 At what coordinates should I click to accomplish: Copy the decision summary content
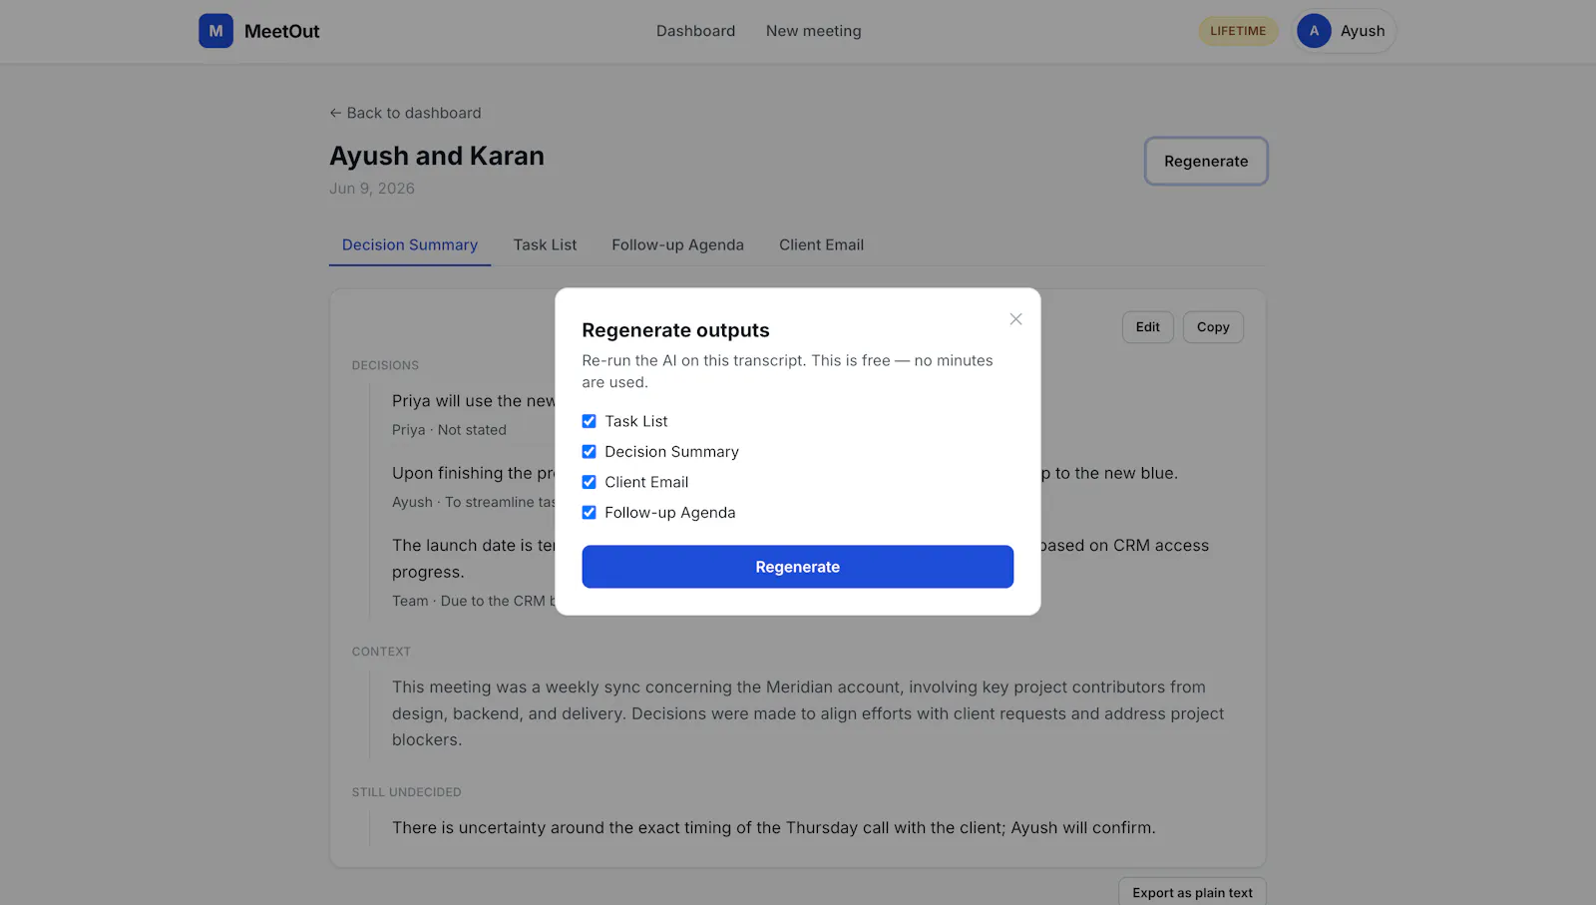coord(1213,327)
